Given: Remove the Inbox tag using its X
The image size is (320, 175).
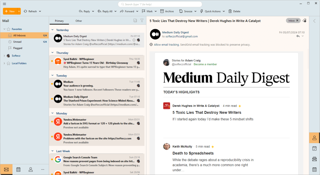Looking at the screenshot, I should (297, 21).
